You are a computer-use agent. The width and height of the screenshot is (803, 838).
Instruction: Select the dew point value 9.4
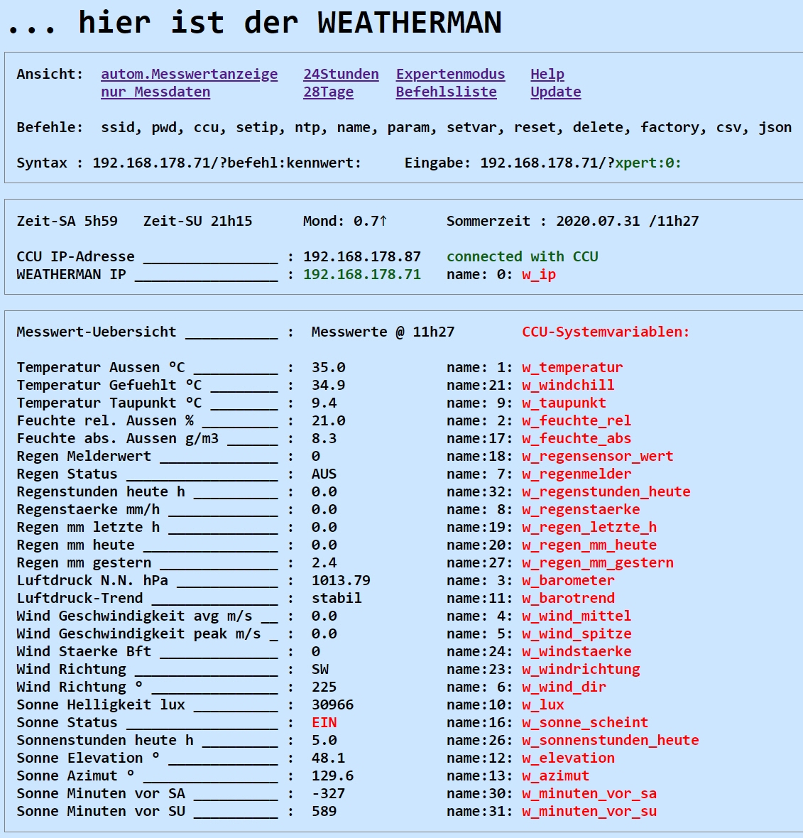pos(324,403)
